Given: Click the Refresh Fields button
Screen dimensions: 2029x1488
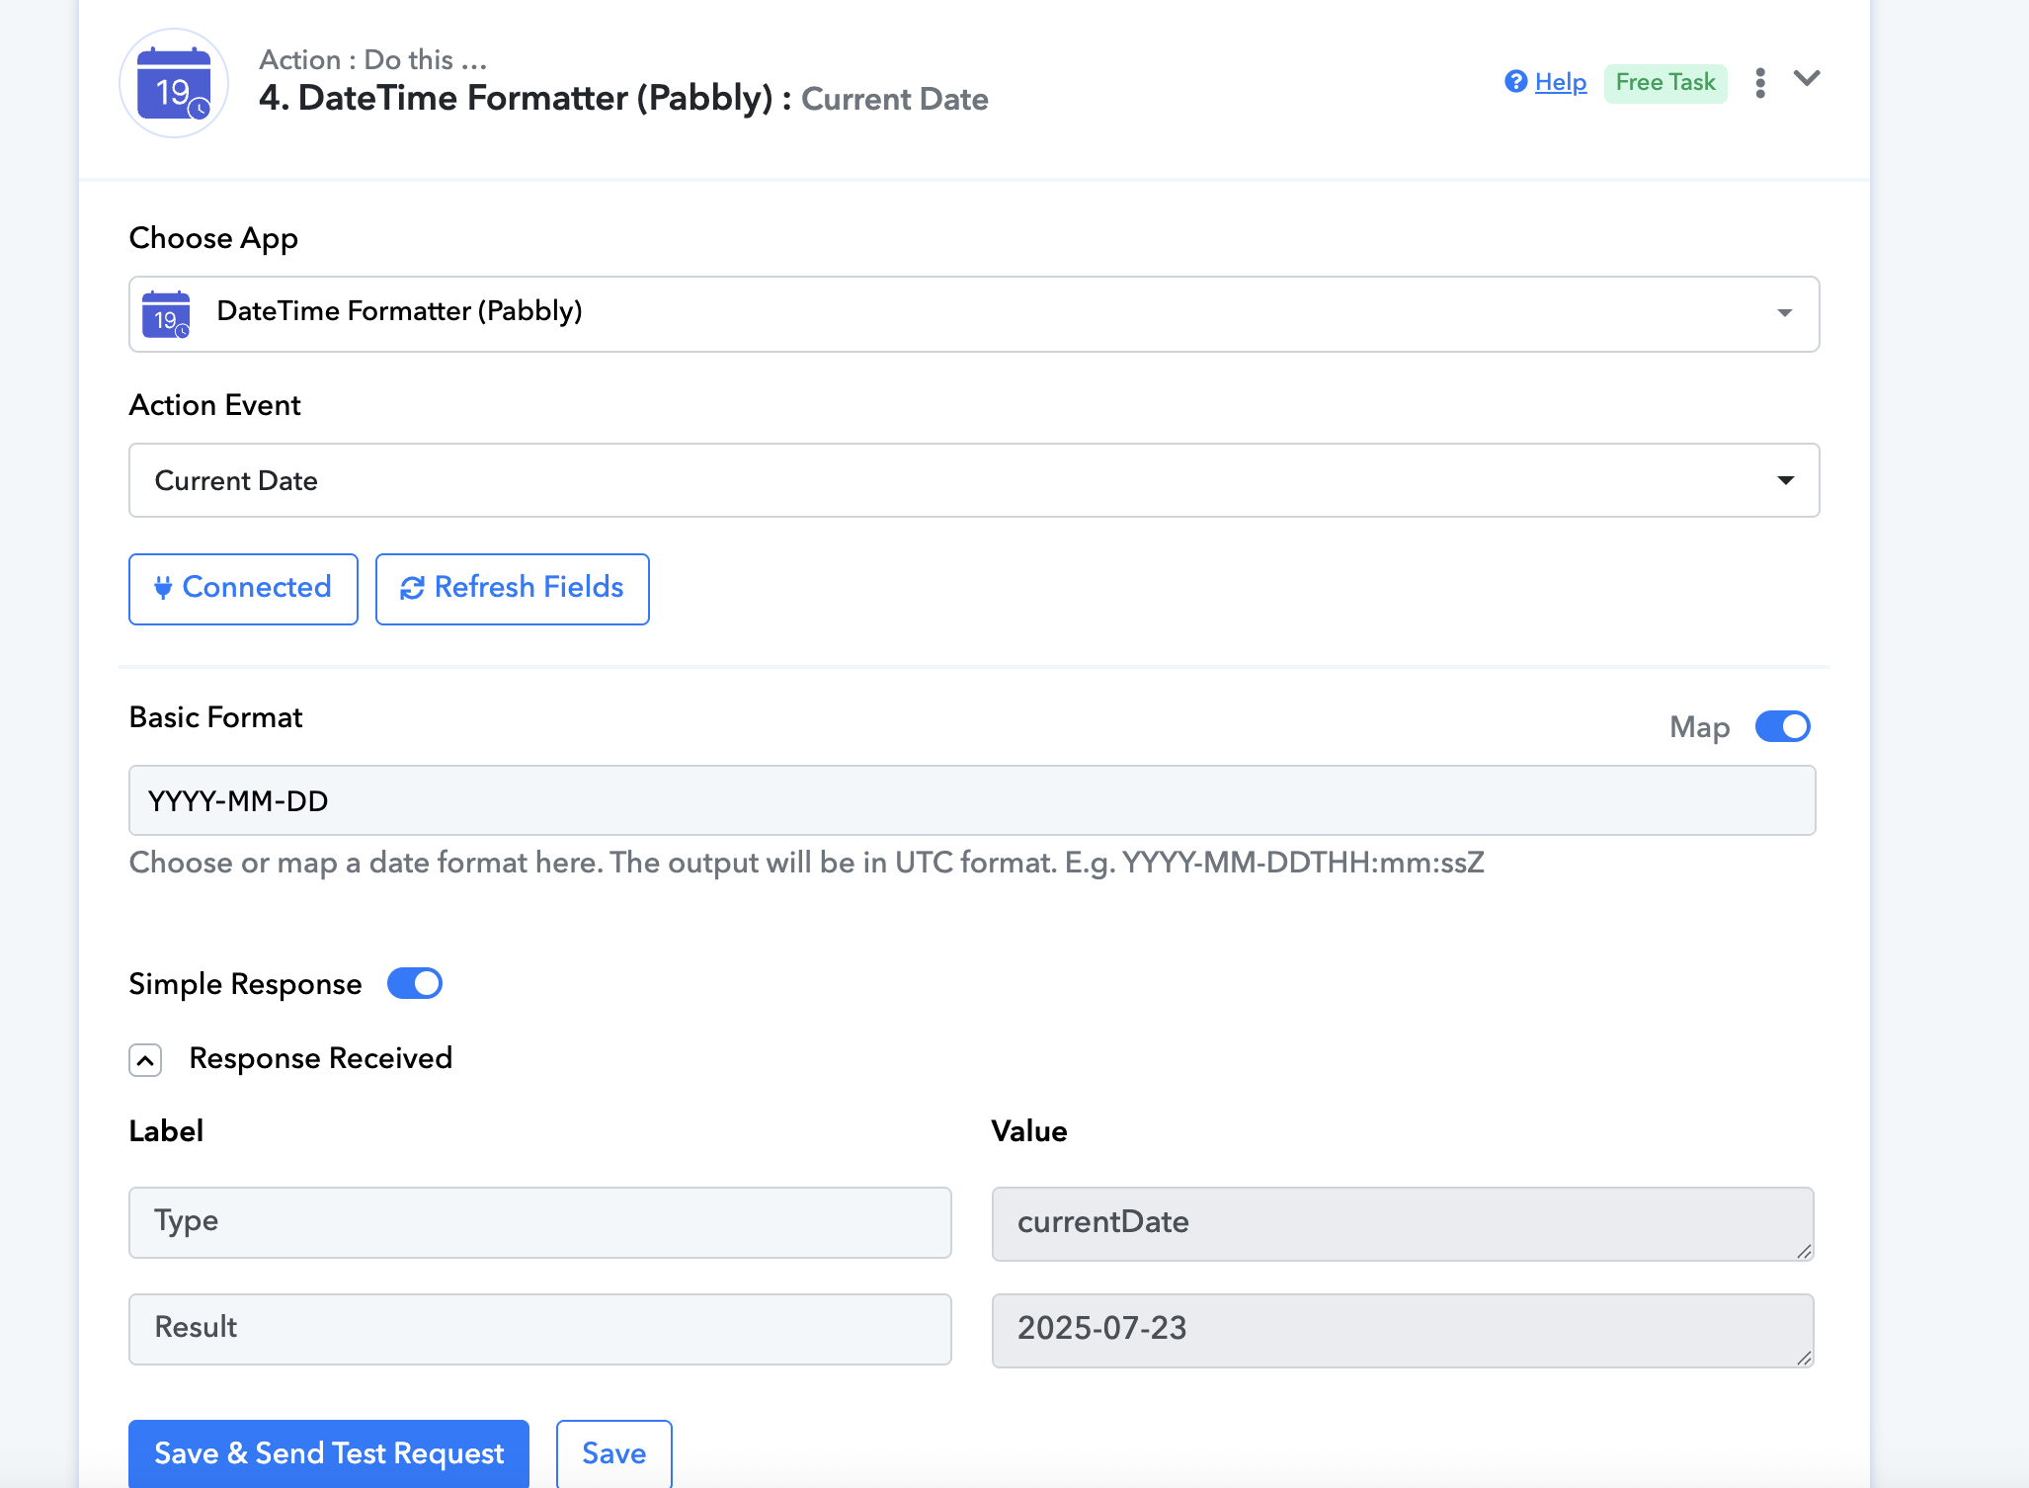Looking at the screenshot, I should click(x=513, y=589).
